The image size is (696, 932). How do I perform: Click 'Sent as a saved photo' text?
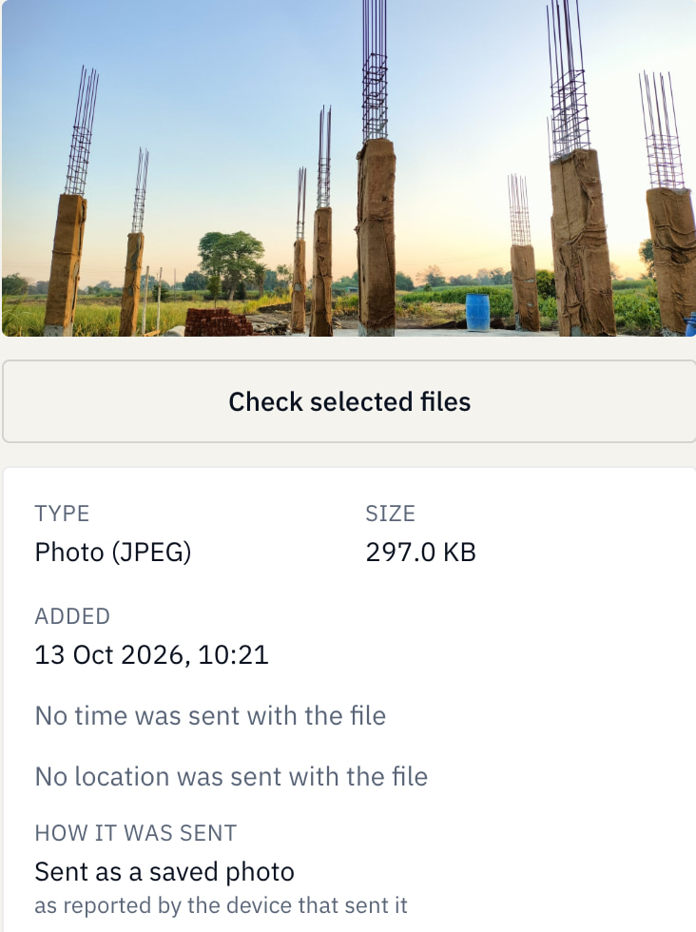[x=164, y=872]
